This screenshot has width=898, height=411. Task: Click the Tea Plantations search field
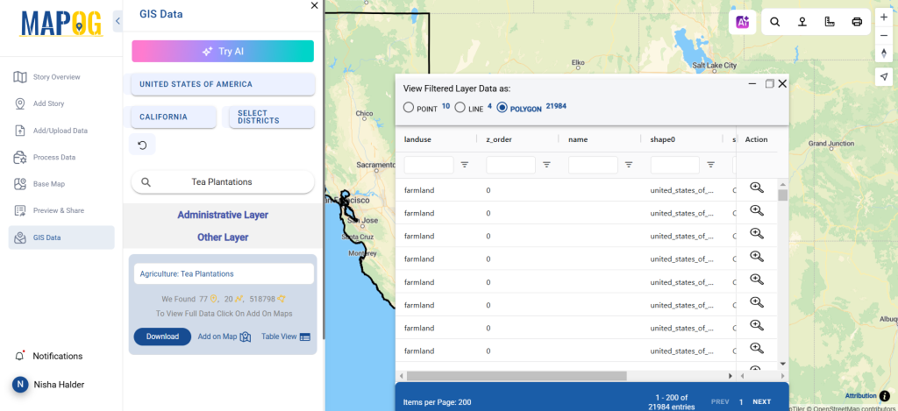[223, 182]
